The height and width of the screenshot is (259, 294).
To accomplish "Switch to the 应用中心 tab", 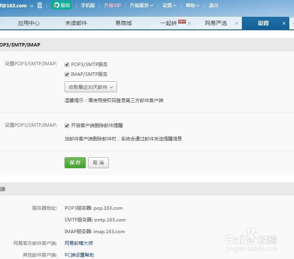I will 29,23.
